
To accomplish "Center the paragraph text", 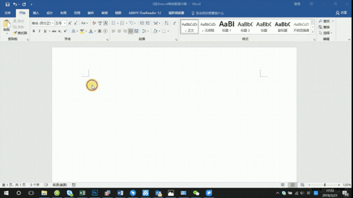I will point(119,31).
